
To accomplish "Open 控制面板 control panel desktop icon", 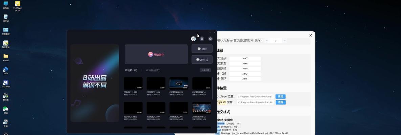I will pos(6,31).
